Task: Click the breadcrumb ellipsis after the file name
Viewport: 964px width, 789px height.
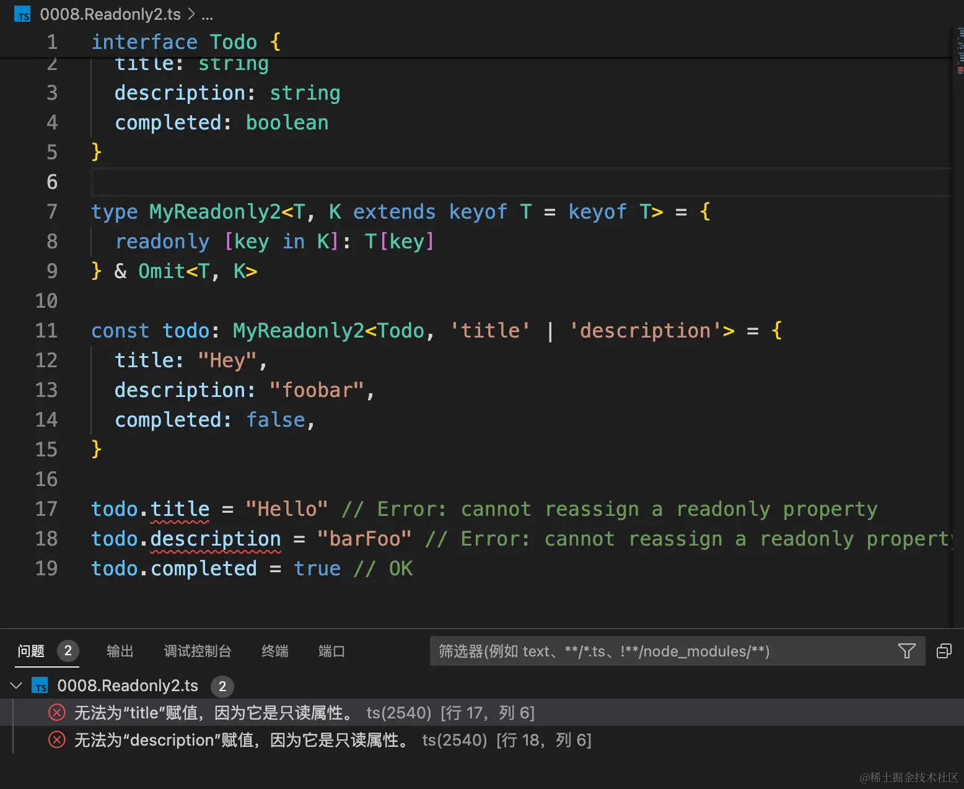Action: click(x=207, y=15)
